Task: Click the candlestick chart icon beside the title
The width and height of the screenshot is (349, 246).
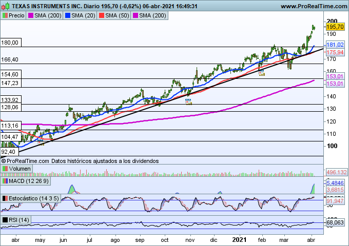Action: pos(5,6)
